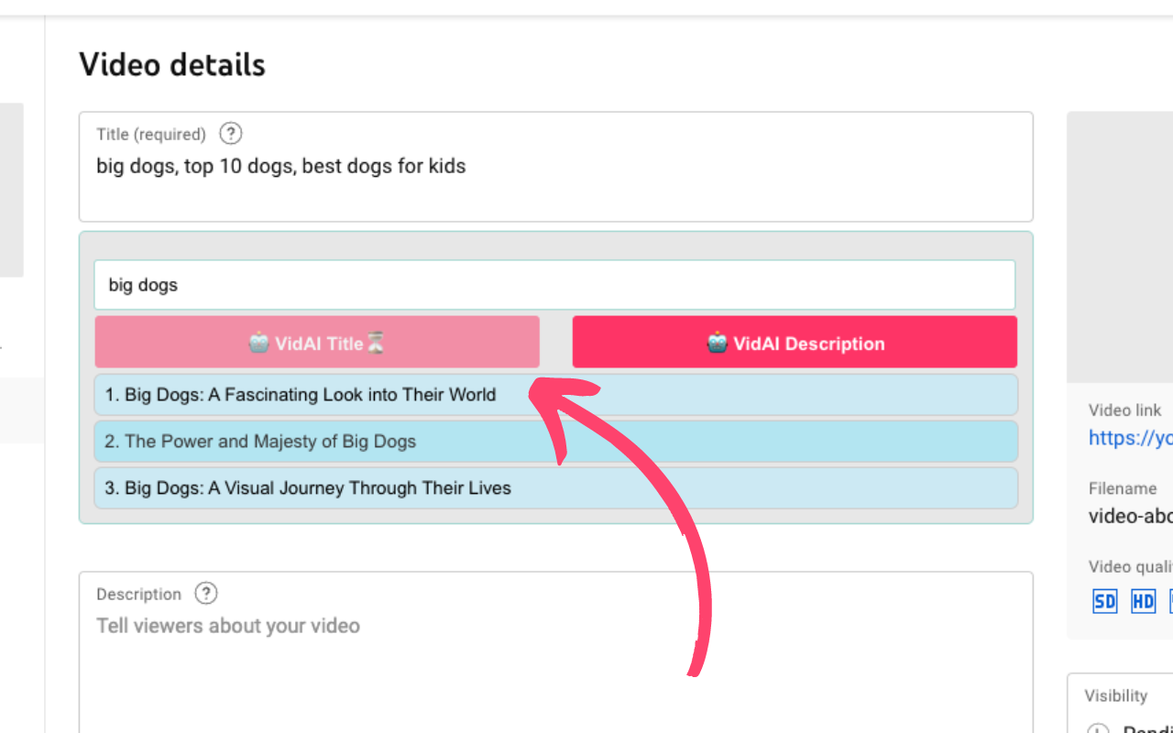Open the video link URL
The width and height of the screenshot is (1173, 733).
click(1130, 438)
